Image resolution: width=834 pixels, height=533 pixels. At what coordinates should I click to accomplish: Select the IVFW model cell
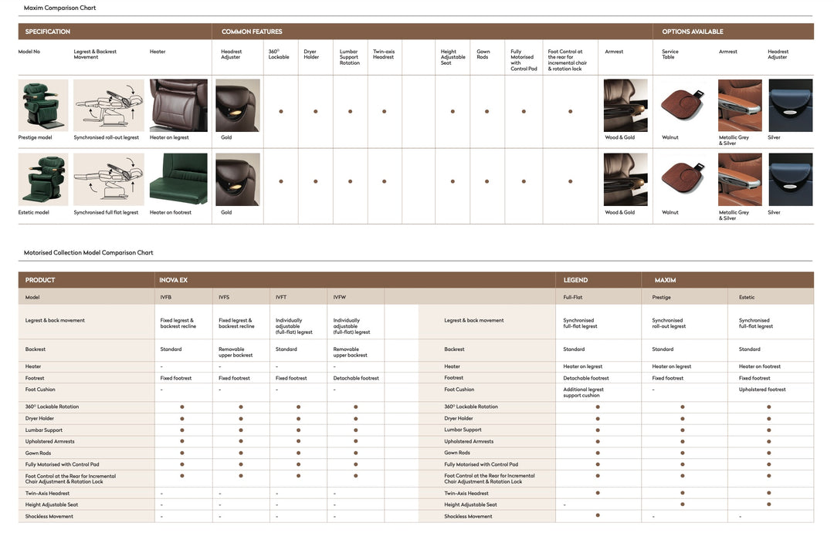coord(356,298)
